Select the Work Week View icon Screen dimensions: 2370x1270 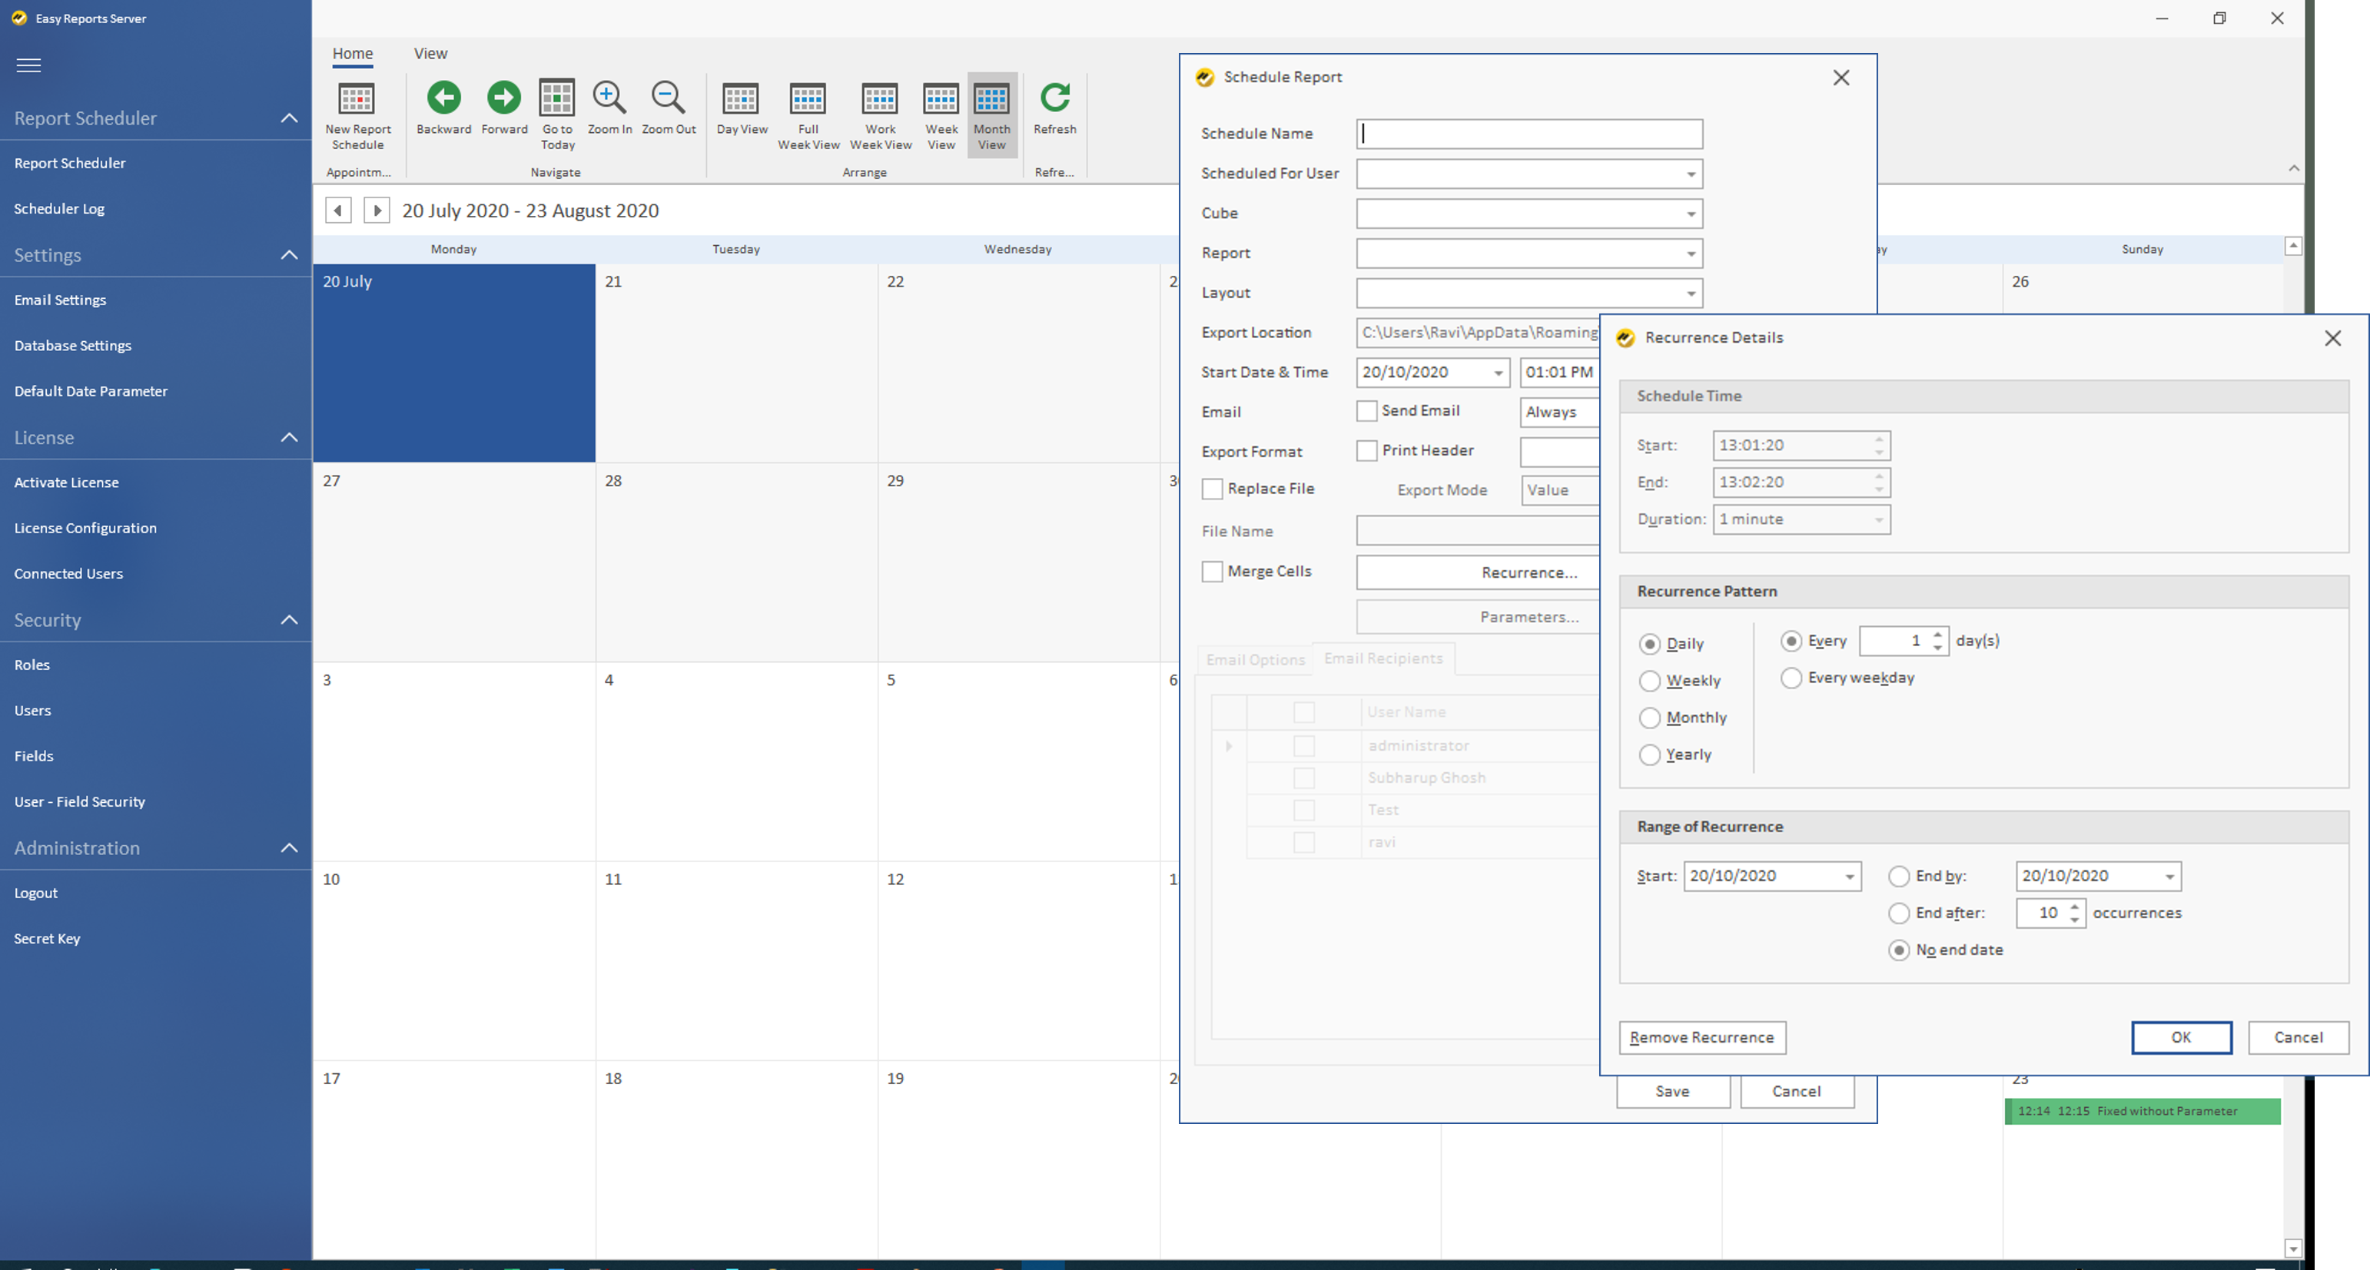click(x=880, y=99)
